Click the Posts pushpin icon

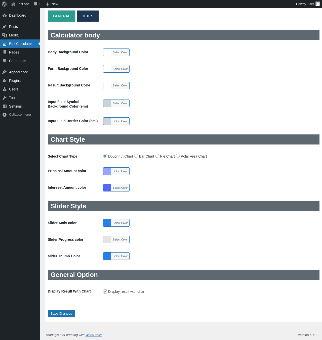point(5,27)
